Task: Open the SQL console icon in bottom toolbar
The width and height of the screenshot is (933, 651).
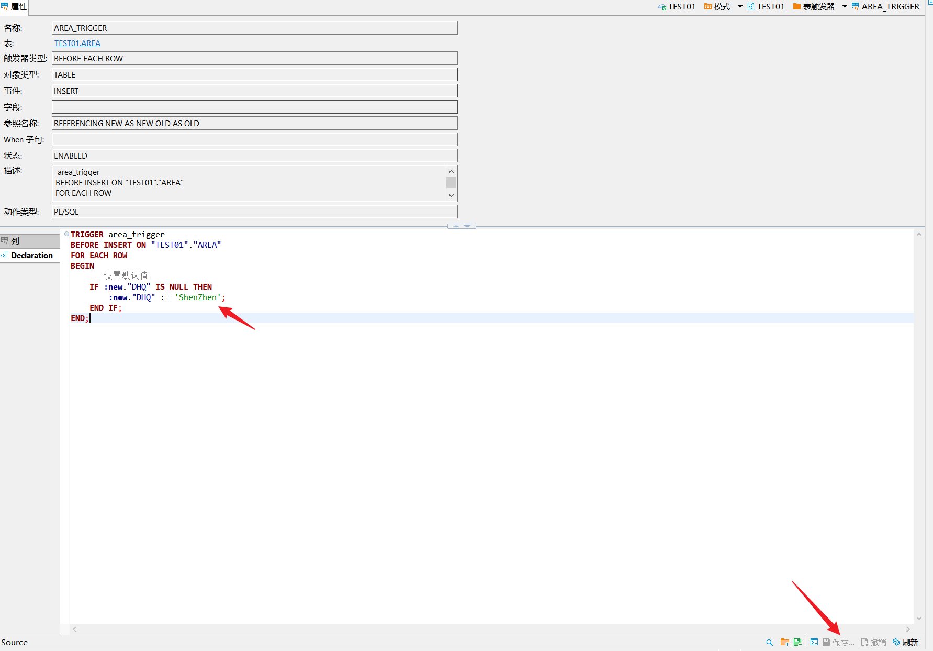Action: pos(814,642)
